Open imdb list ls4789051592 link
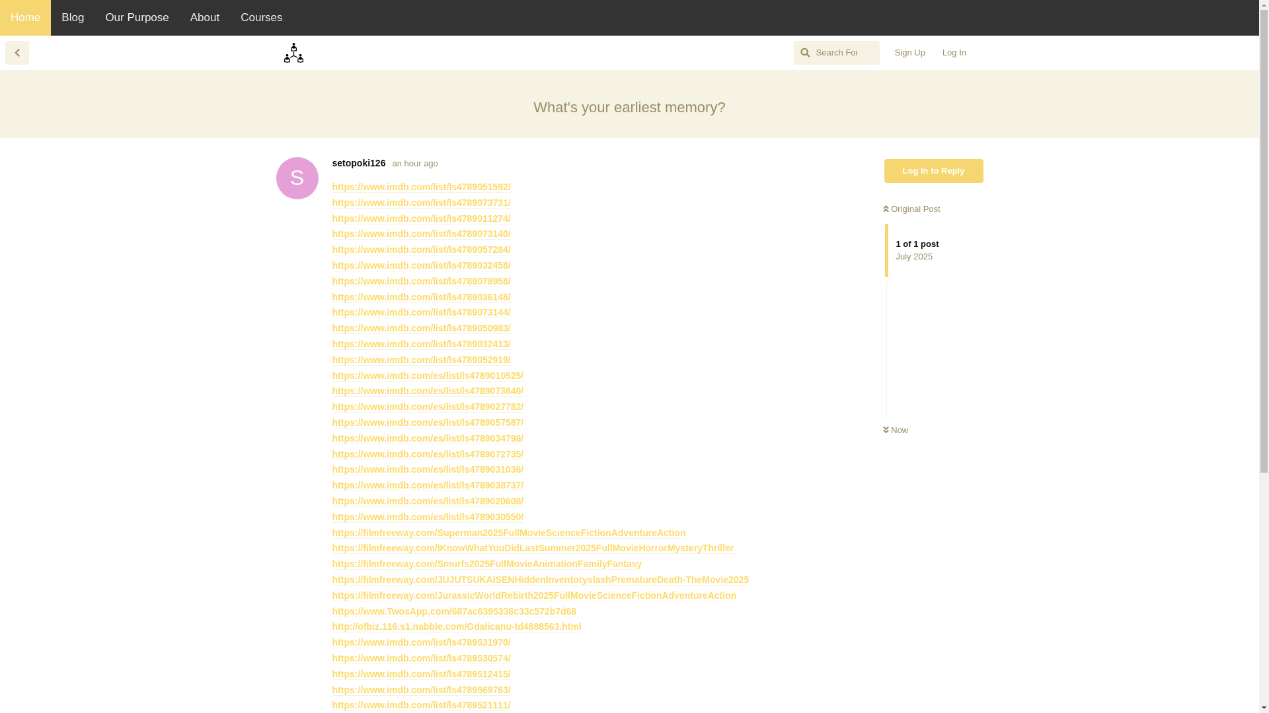The image size is (1269, 713). point(421,187)
